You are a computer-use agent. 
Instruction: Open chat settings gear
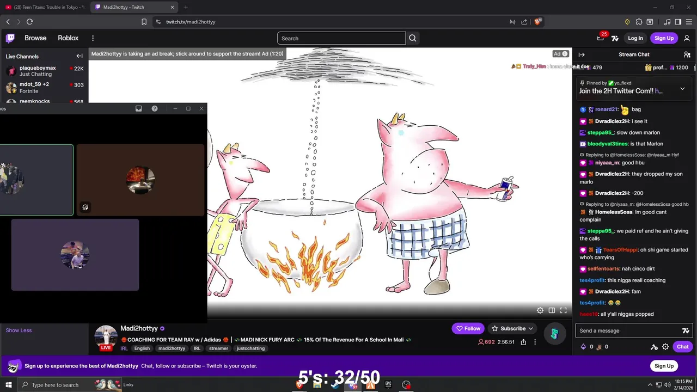[x=665, y=347]
